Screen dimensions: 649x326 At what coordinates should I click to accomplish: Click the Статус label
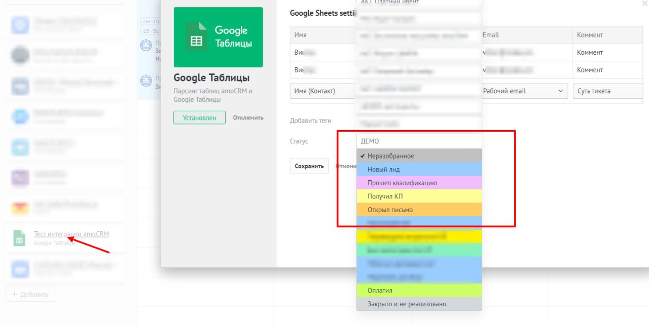pyautogui.click(x=299, y=141)
